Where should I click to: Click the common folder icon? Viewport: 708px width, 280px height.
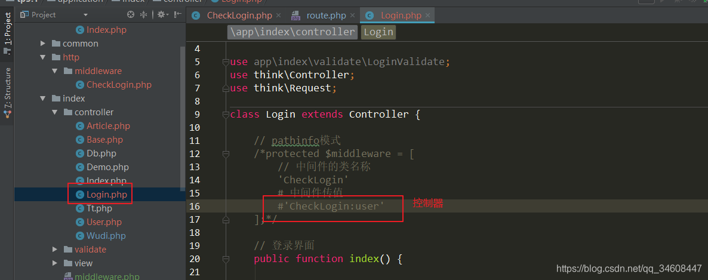pyautogui.click(x=56, y=44)
